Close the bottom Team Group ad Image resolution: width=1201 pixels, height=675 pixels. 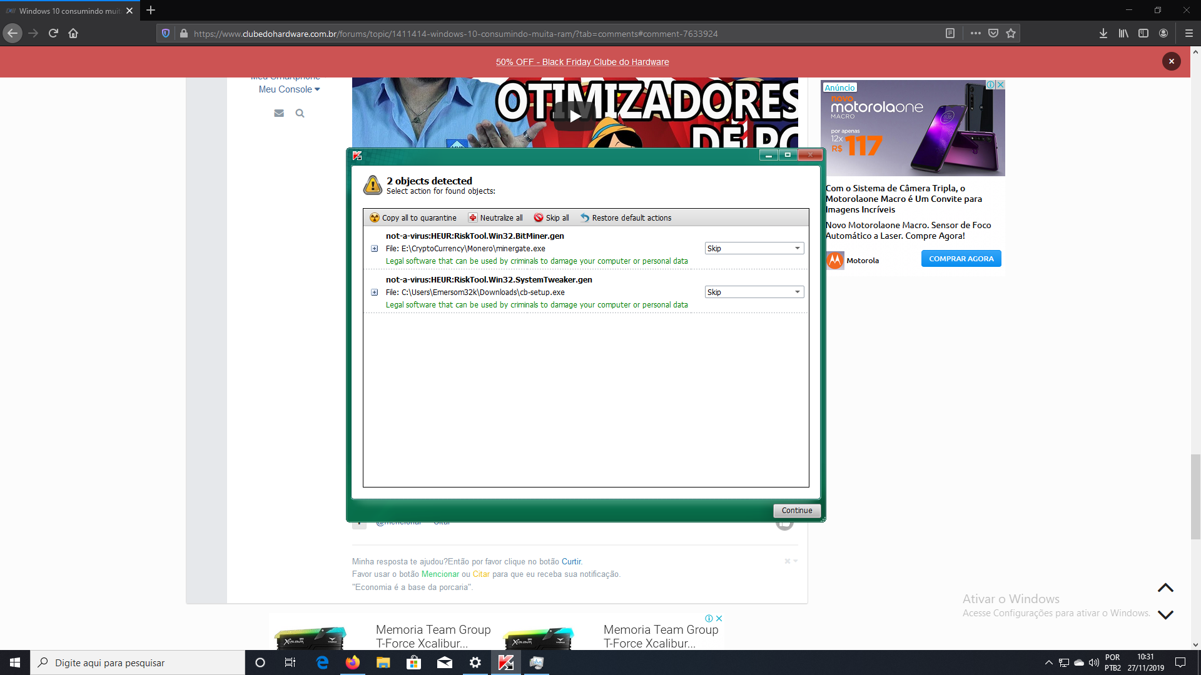(x=719, y=618)
